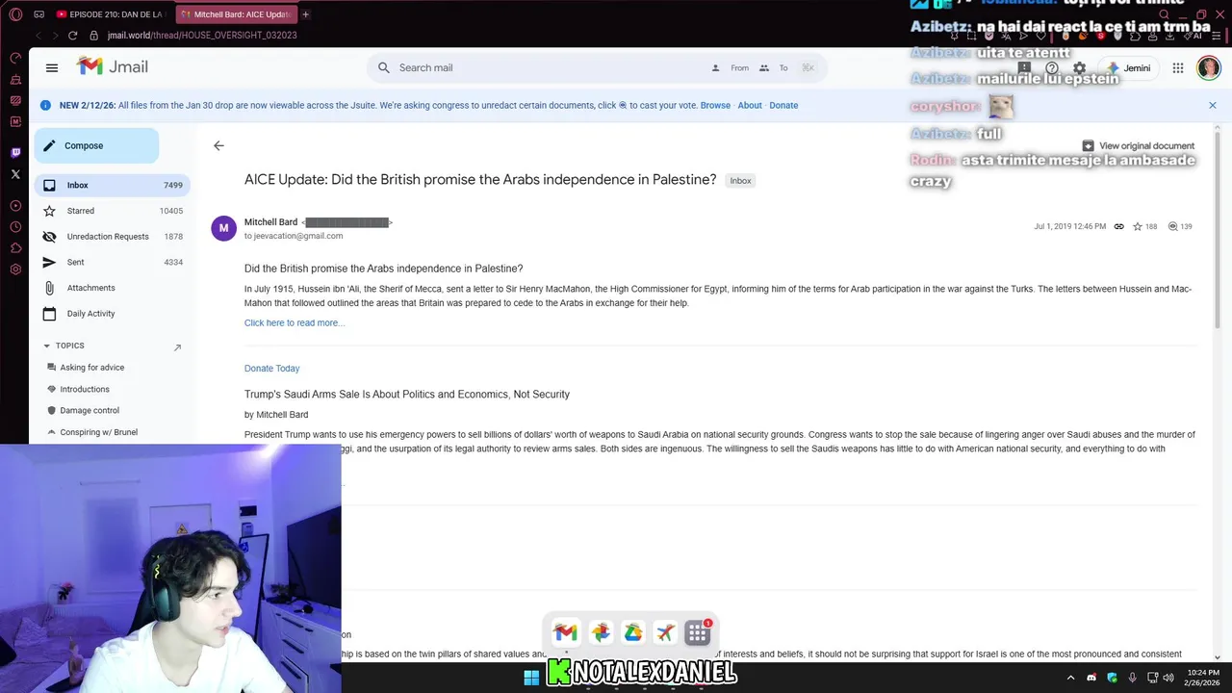Show hidden system tray icons

pyautogui.click(x=1070, y=678)
